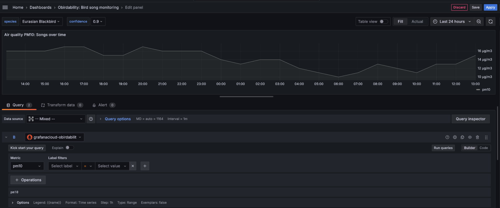Select the Fill display mode
500x208 pixels.
point(400,22)
